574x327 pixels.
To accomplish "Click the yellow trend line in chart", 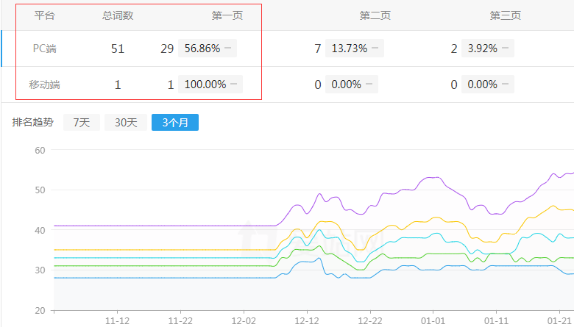I will point(147,250).
